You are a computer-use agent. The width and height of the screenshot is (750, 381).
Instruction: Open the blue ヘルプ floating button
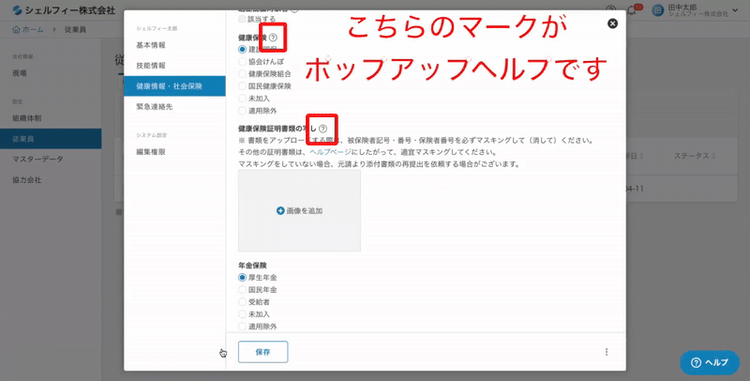pos(710,362)
